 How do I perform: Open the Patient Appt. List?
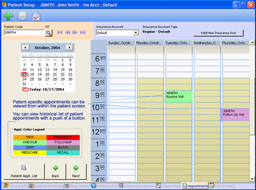(24, 171)
